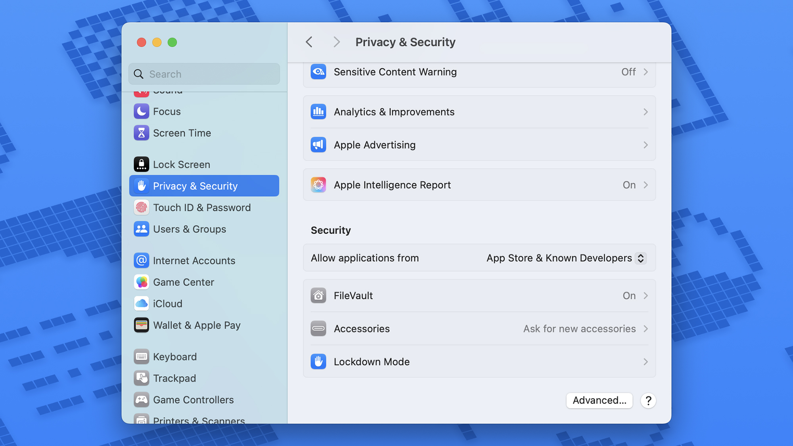This screenshot has height=446, width=793.
Task: Click the help question mark button
Action: pyautogui.click(x=648, y=400)
